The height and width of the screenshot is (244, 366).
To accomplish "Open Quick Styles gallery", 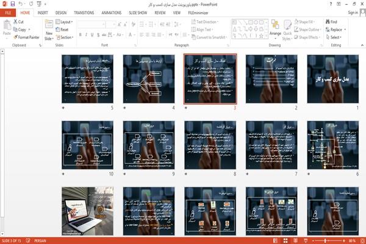I will [287, 30].
